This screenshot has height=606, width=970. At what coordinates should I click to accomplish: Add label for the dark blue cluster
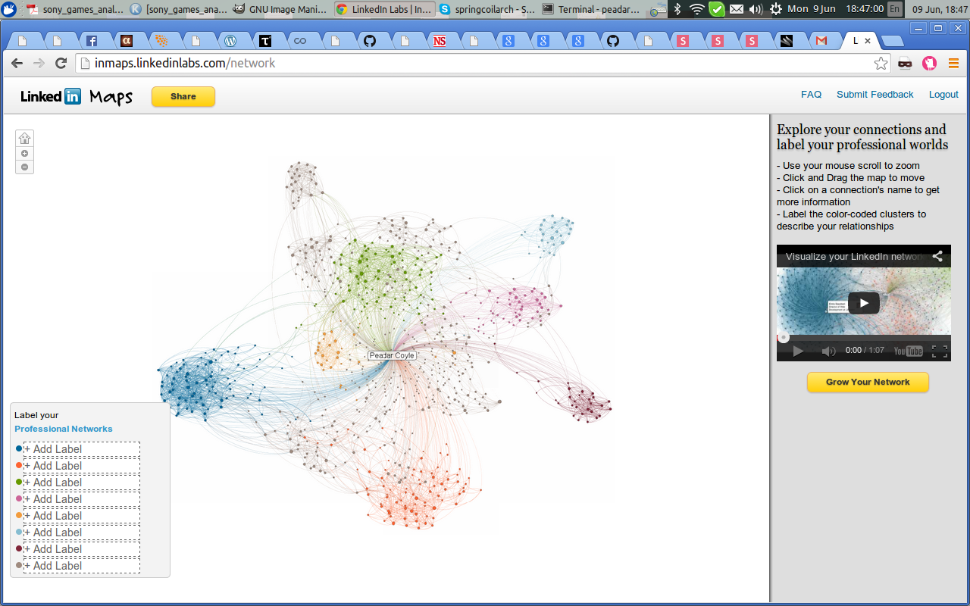[x=81, y=449]
